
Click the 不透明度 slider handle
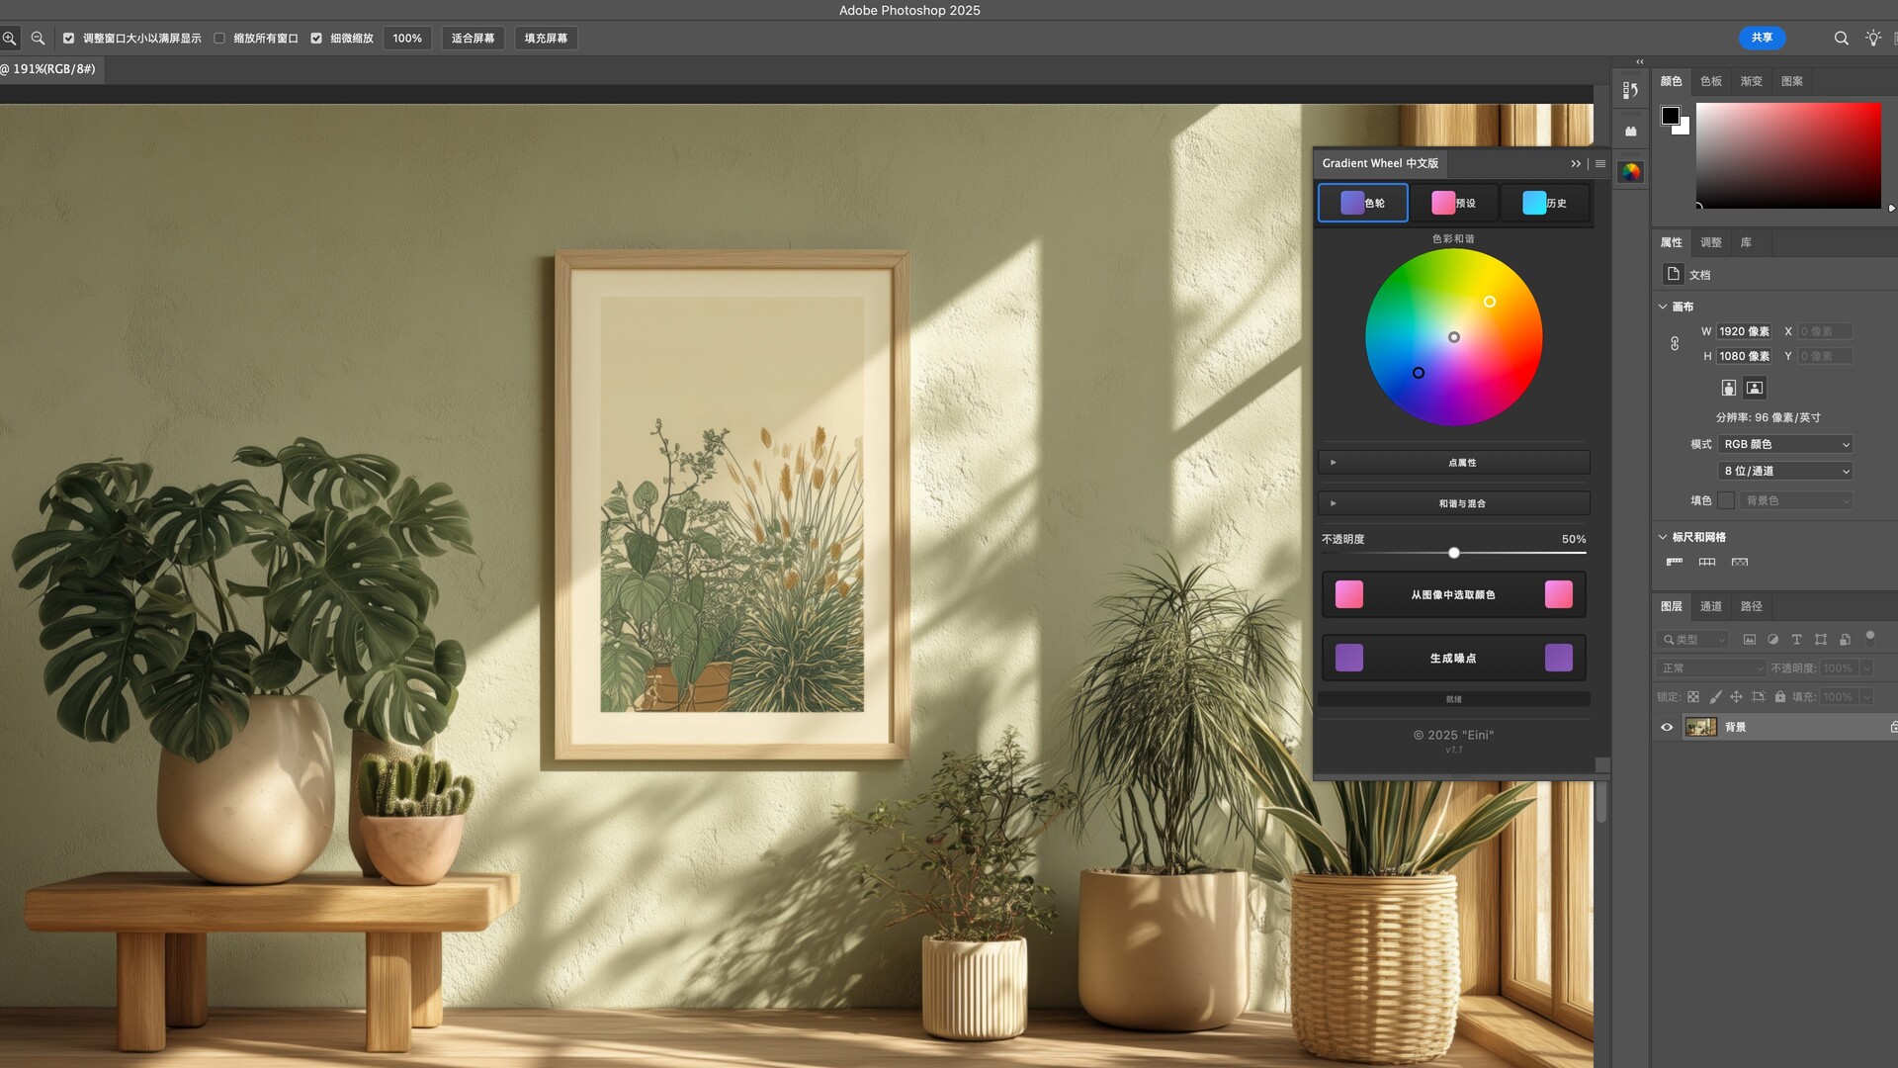click(x=1453, y=553)
